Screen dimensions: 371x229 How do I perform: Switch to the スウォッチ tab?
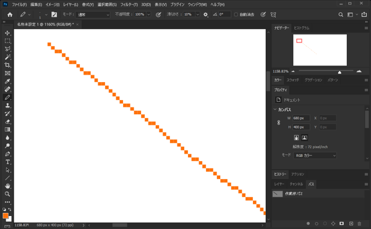[x=292, y=80]
